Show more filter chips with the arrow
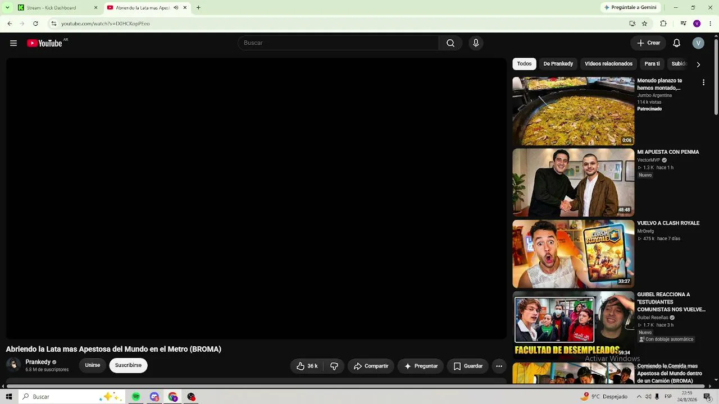 click(x=698, y=65)
